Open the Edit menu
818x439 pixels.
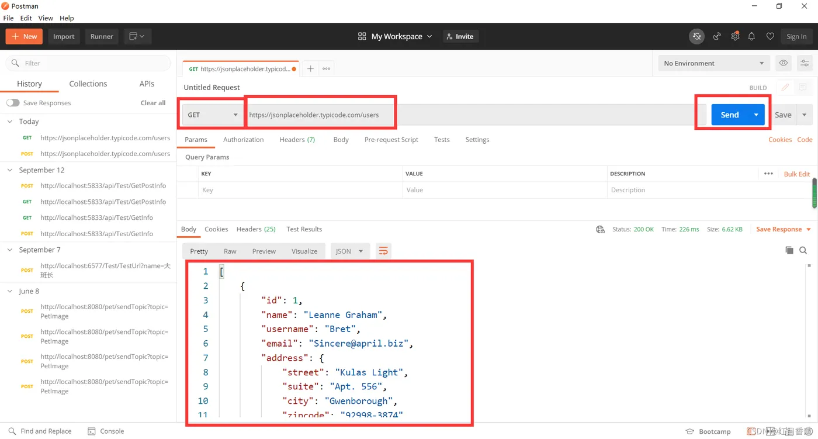(x=26, y=18)
